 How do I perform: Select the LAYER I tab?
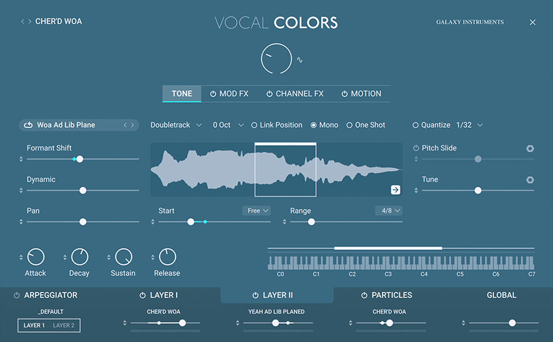[x=165, y=295]
